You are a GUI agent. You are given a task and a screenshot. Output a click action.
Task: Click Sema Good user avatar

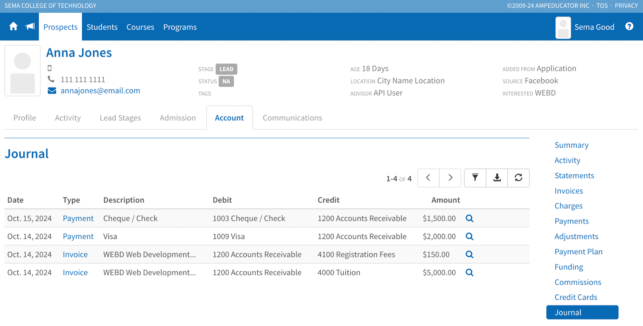pos(563,27)
